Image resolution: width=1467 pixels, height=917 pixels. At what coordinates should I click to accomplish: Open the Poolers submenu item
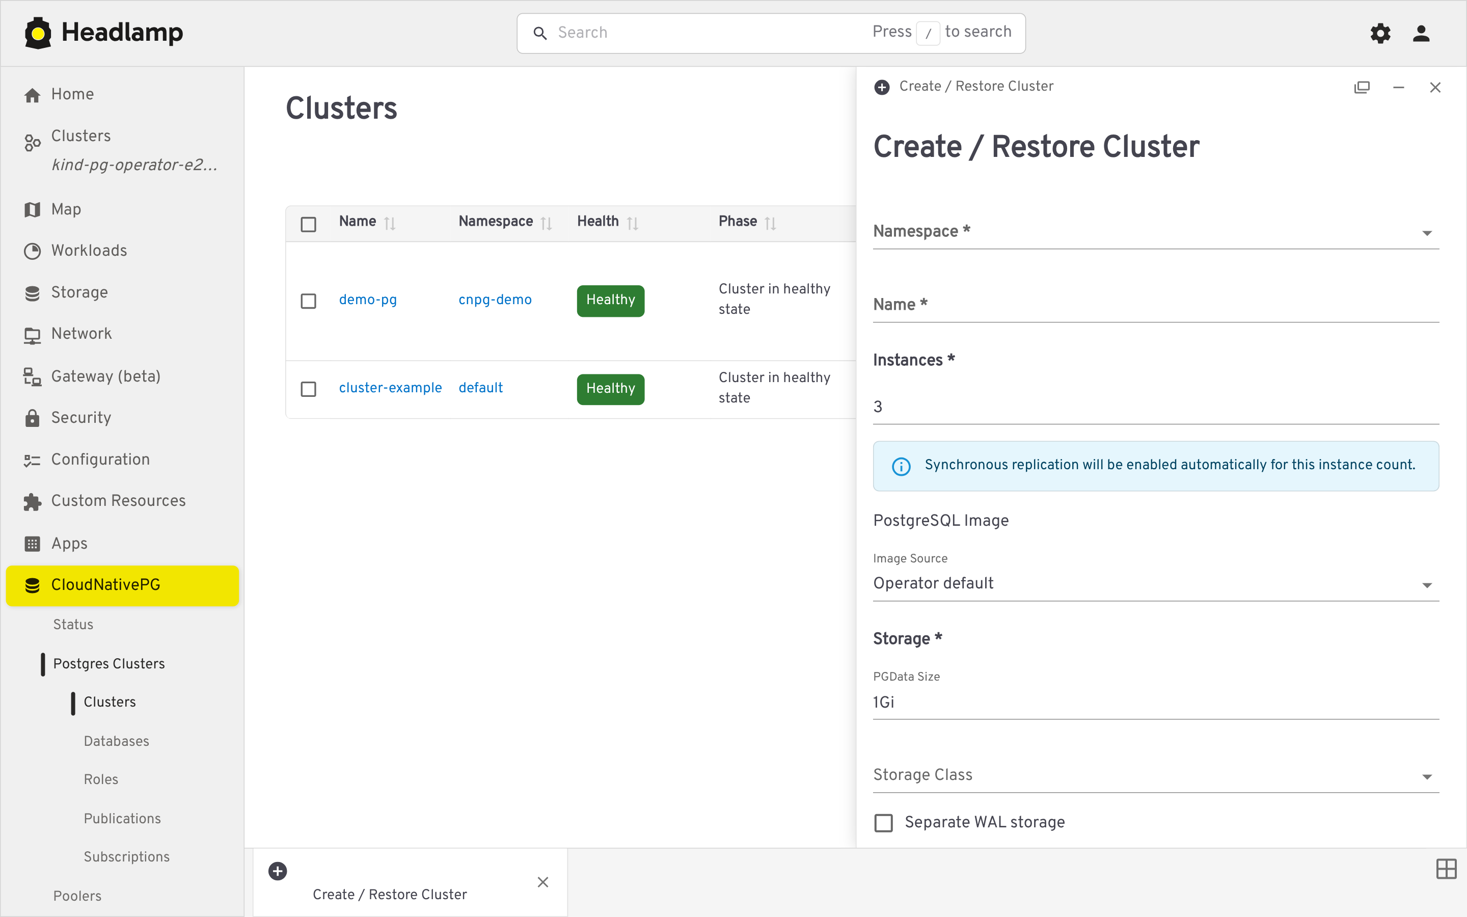tap(77, 897)
